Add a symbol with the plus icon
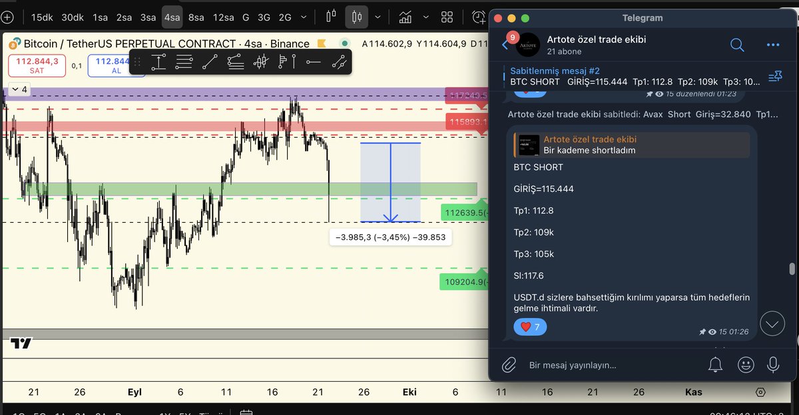This screenshot has height=415, width=799. pos(6,17)
